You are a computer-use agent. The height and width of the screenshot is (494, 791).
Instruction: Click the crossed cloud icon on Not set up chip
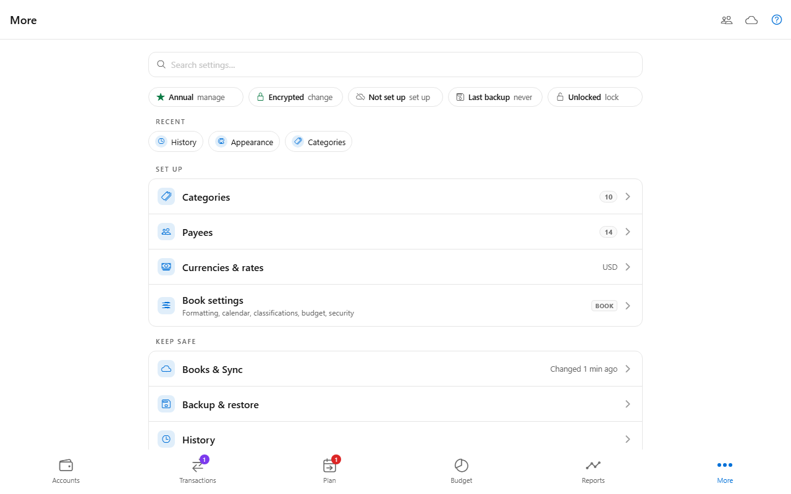(360, 97)
